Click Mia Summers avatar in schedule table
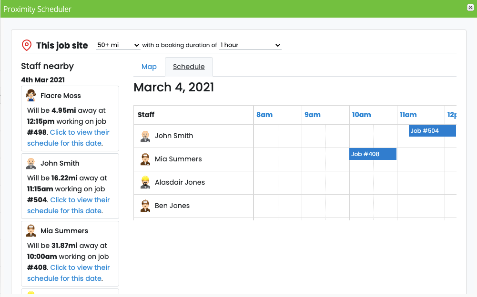477x297 pixels. pos(145,159)
